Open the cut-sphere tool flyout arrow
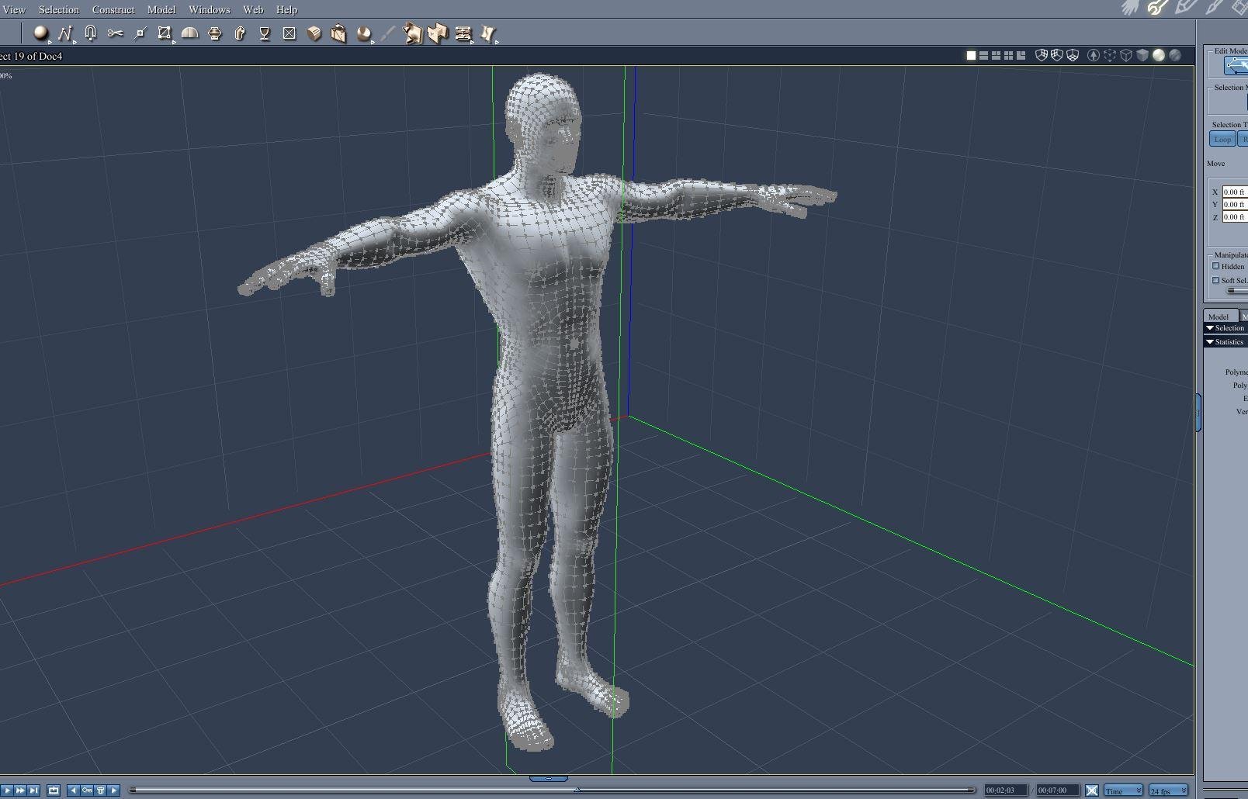 373,41
